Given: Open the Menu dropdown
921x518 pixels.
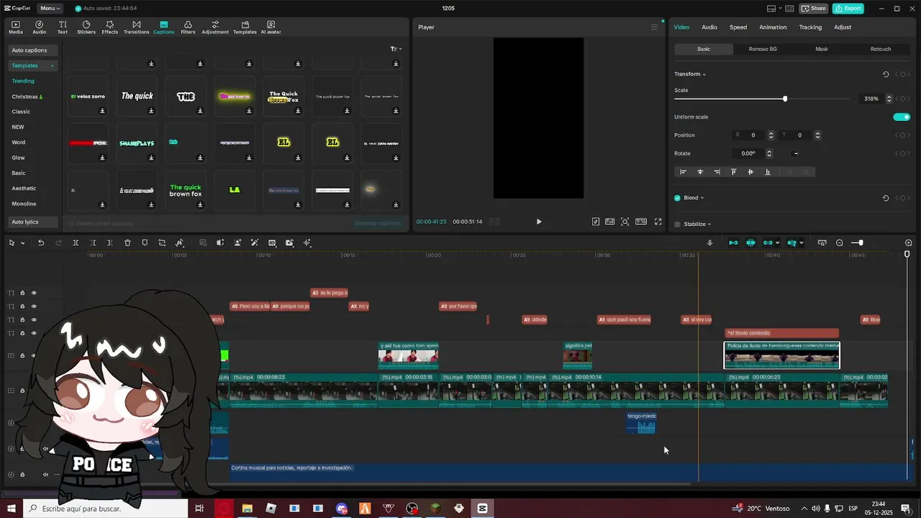Looking at the screenshot, I should (50, 8).
